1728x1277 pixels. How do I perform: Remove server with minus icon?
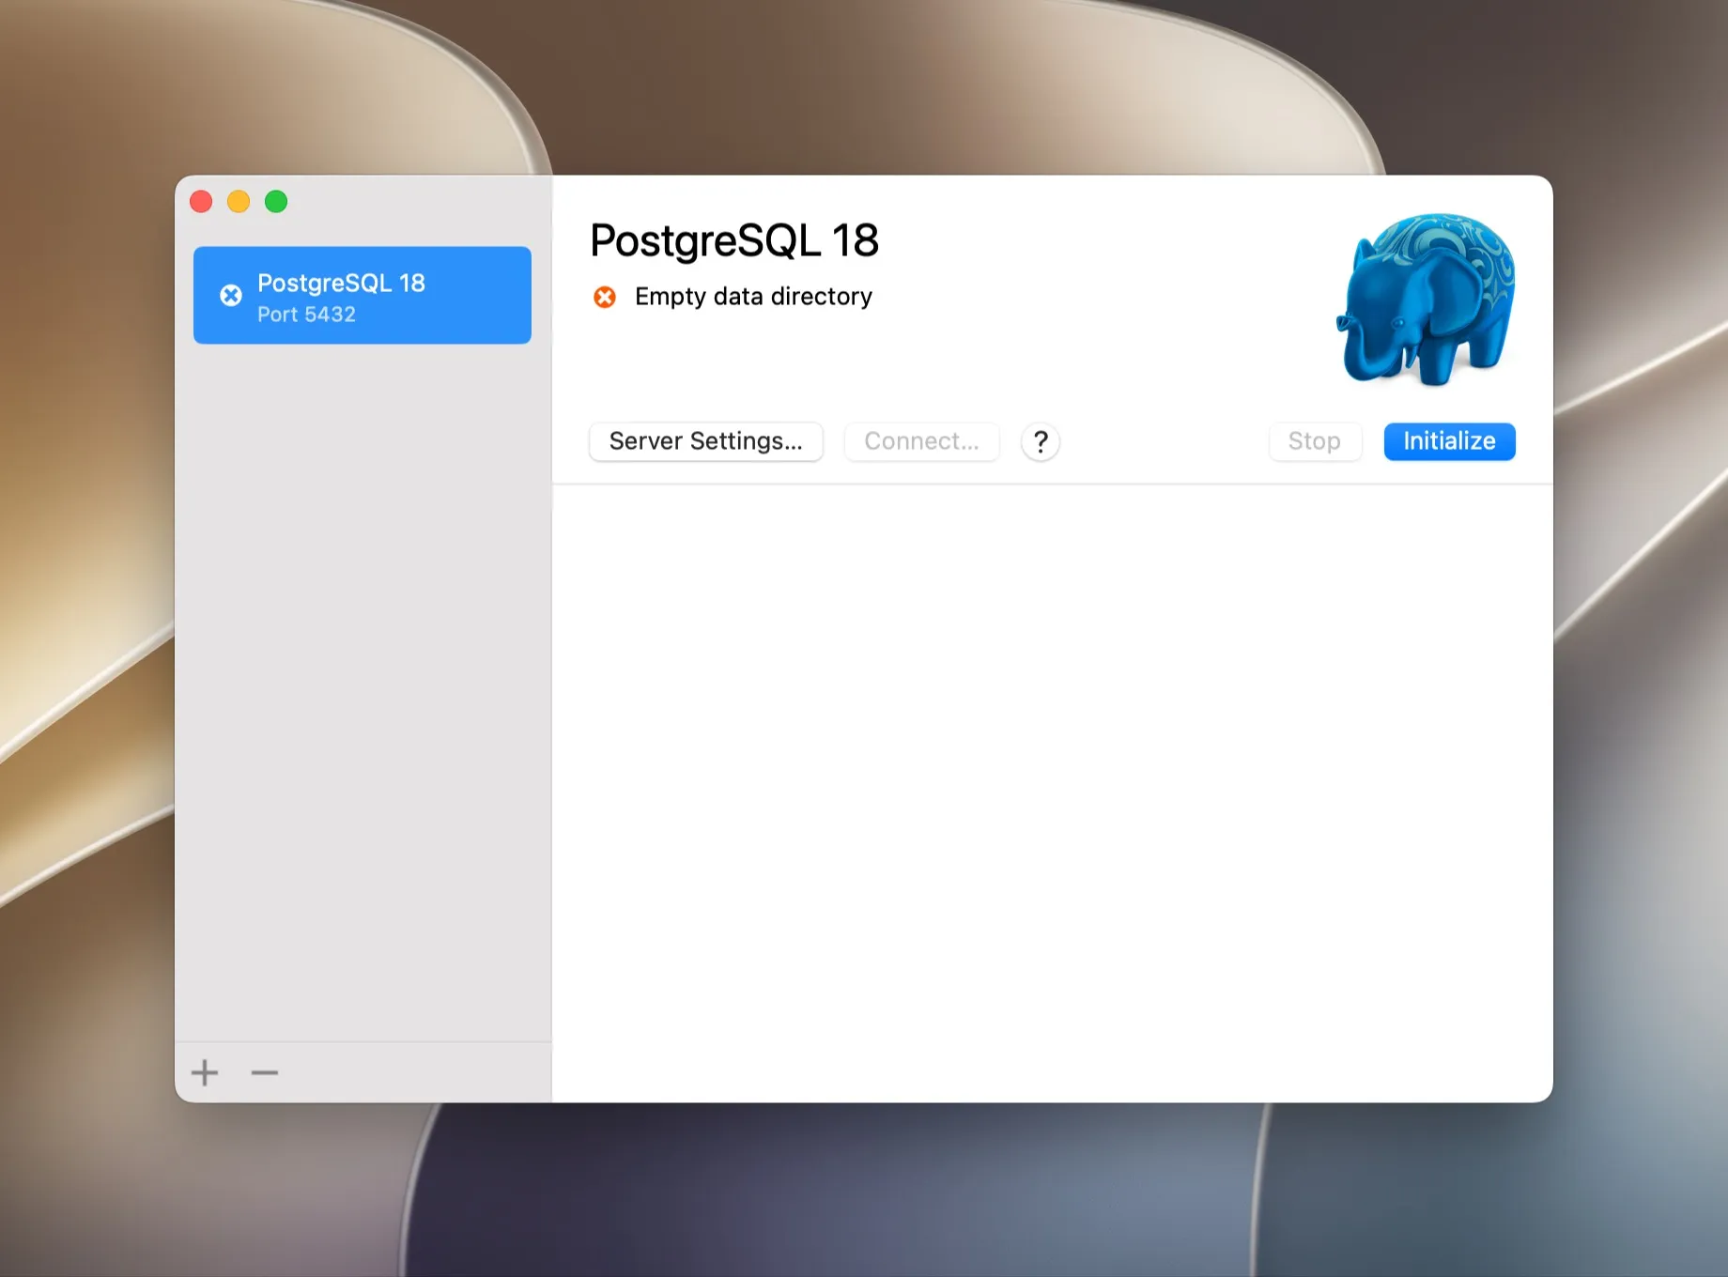(x=265, y=1072)
